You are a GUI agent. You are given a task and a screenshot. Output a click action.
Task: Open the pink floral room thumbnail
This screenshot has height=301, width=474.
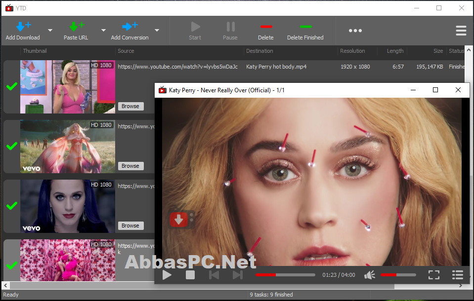coord(67,260)
